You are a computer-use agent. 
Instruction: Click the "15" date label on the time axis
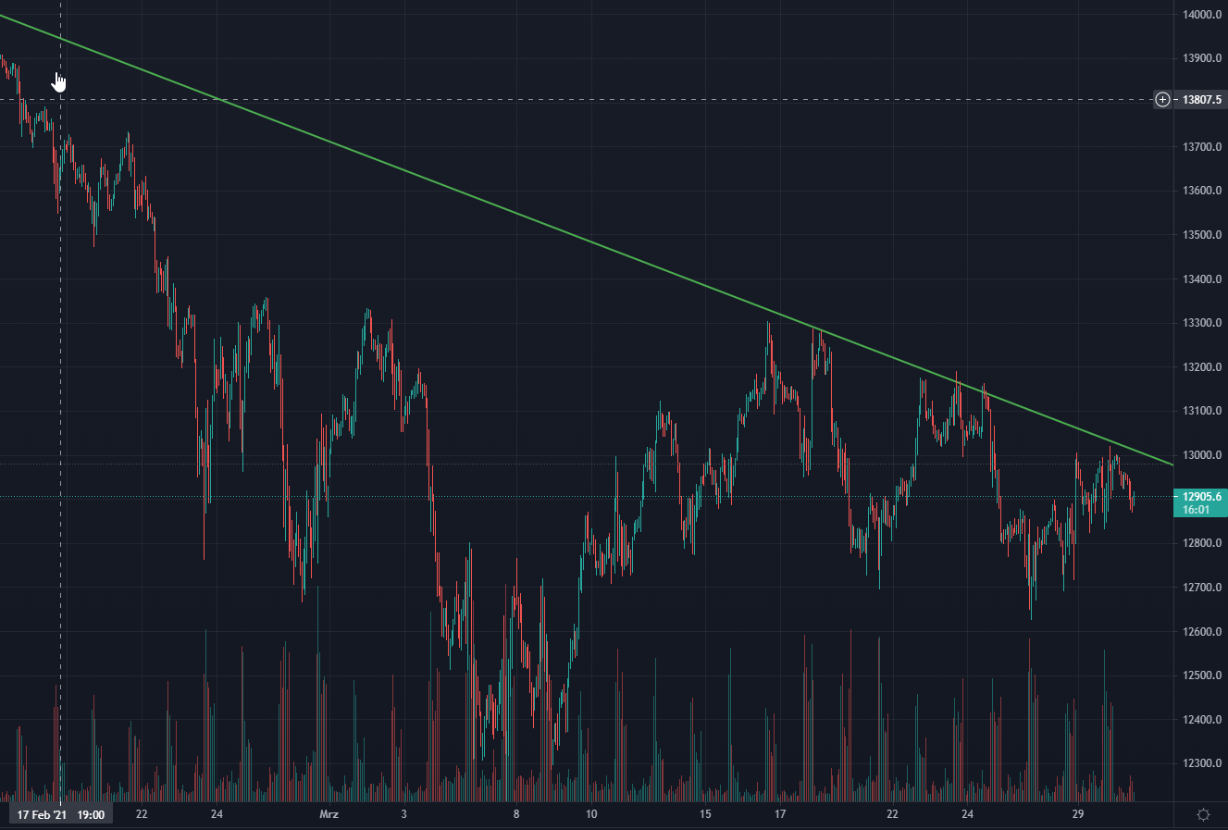(x=705, y=814)
